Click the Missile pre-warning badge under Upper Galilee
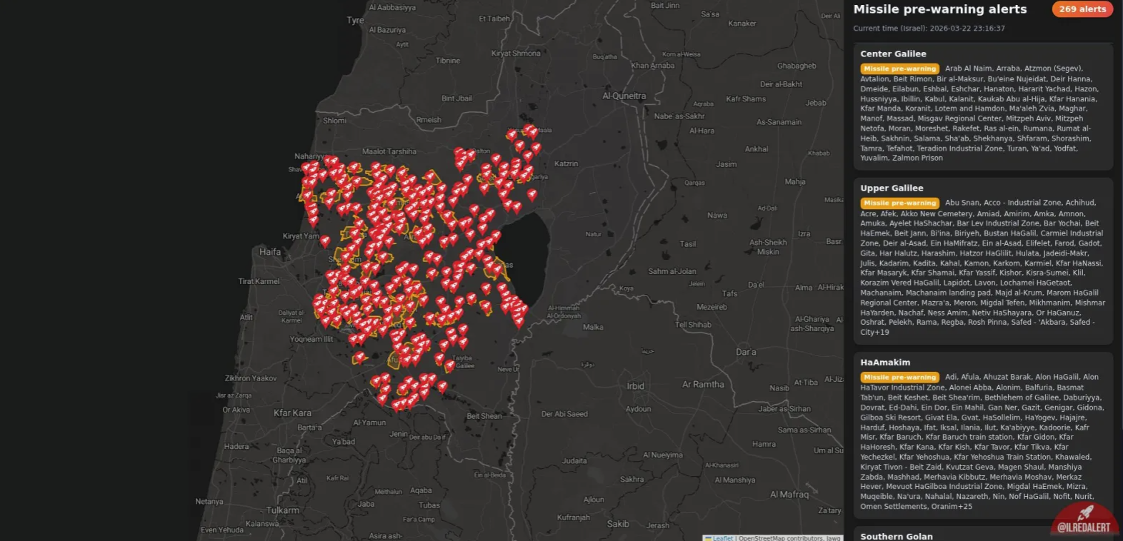 [x=900, y=203]
